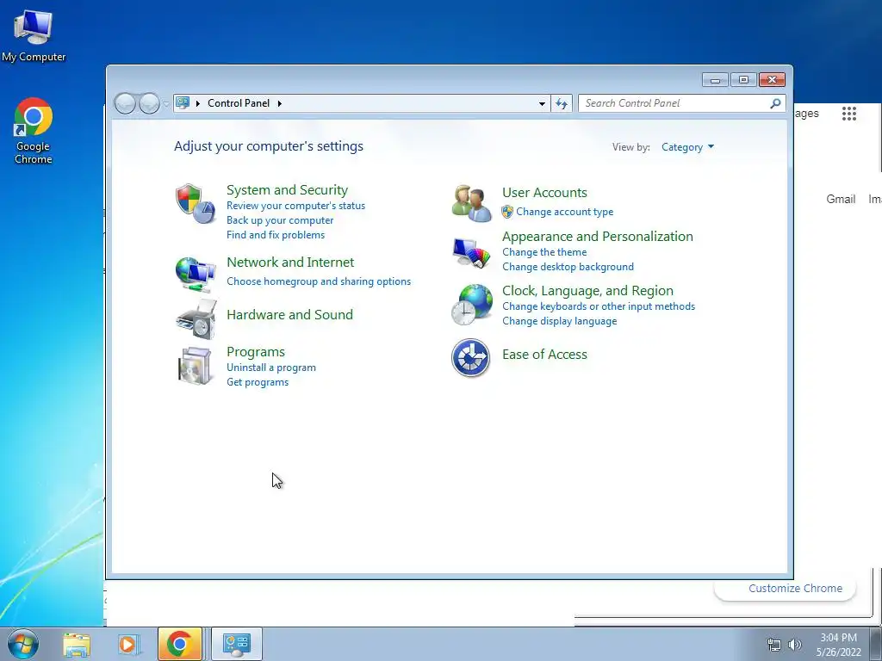Image resolution: width=882 pixels, height=661 pixels.
Task: Open User Accounts category
Action: tap(544, 192)
